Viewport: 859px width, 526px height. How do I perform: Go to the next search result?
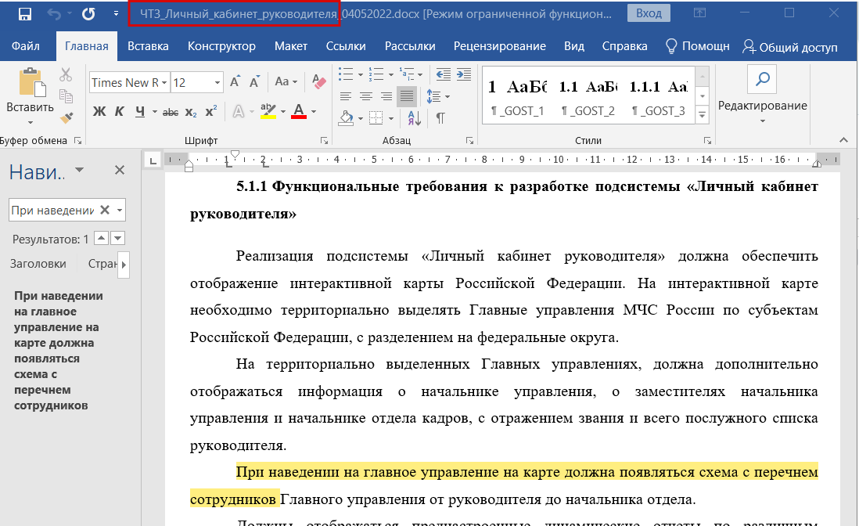118,238
